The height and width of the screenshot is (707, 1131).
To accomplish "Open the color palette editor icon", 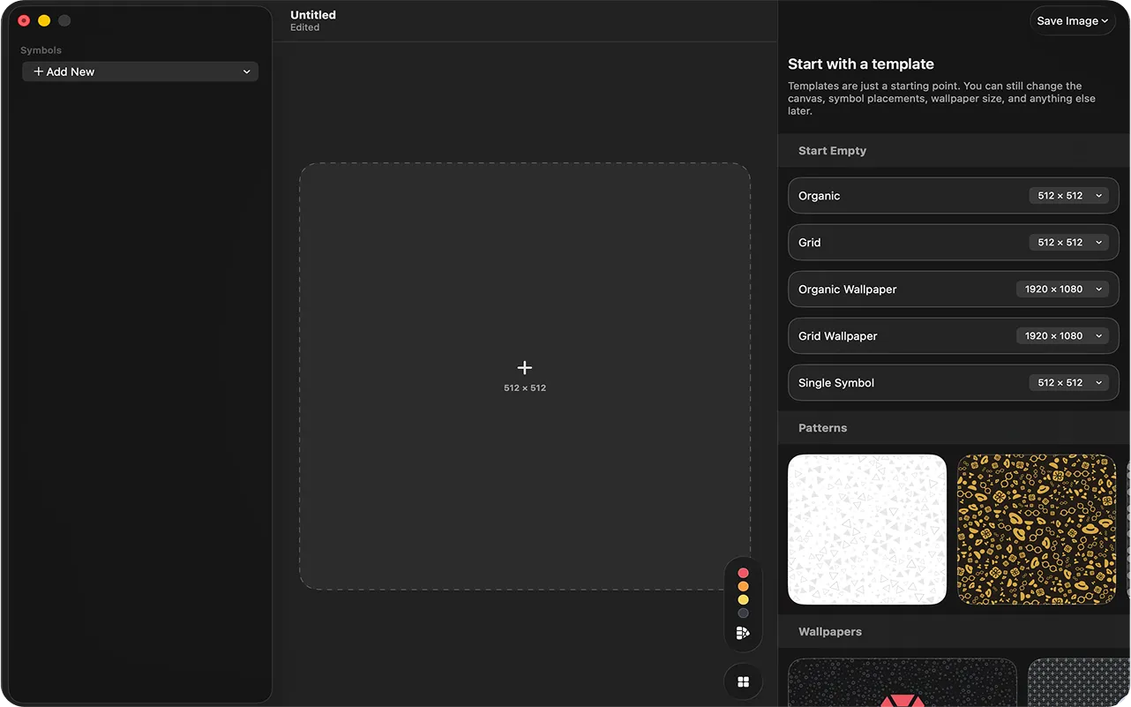I will coord(743,632).
